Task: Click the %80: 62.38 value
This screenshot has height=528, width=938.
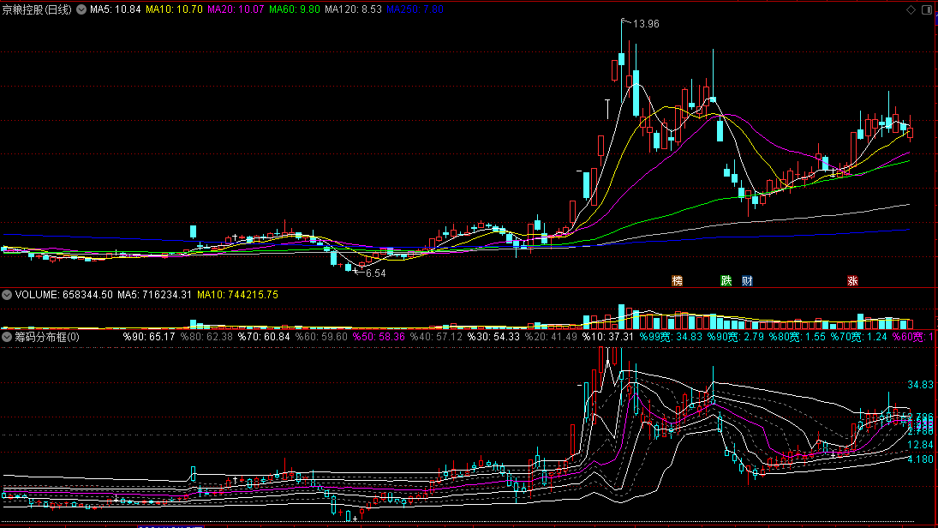Action: click(x=206, y=337)
